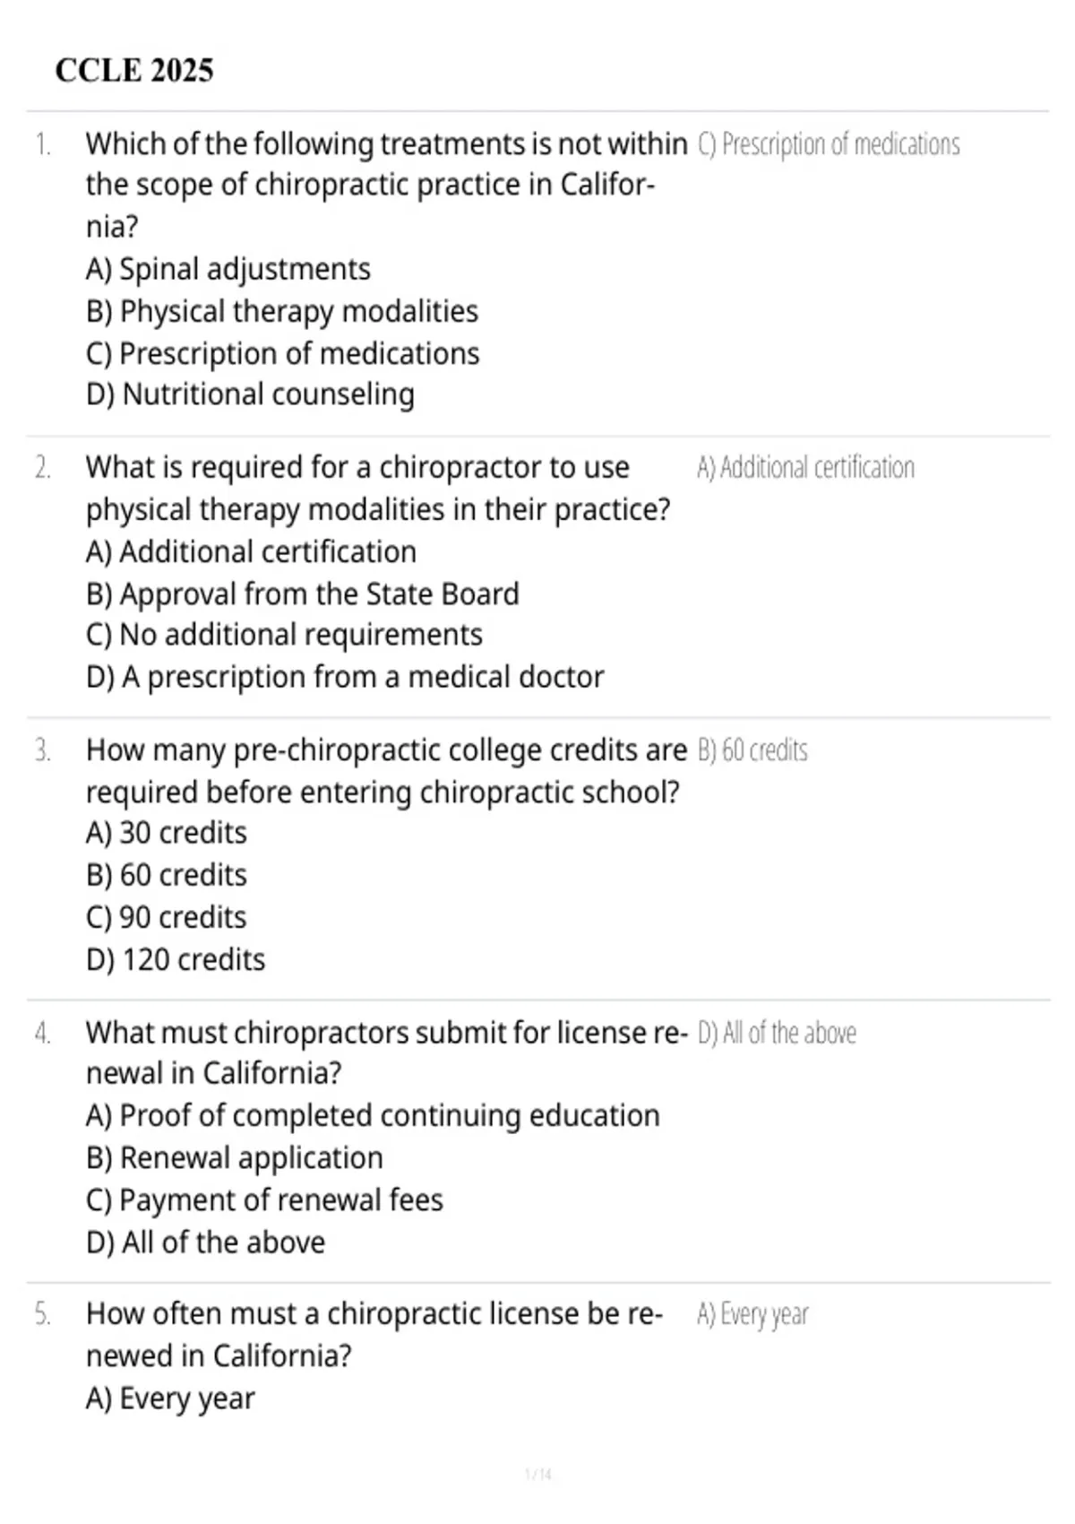The height and width of the screenshot is (1524, 1075).
Task: Click the answer 'A) Every year' on the right
Action: pos(752,1315)
